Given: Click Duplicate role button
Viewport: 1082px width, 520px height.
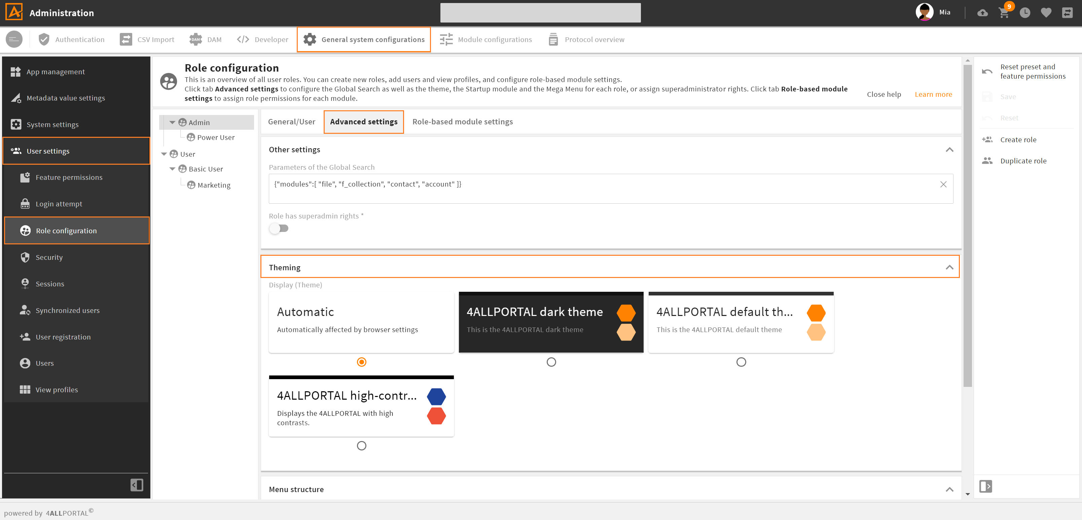Looking at the screenshot, I should tap(1023, 161).
